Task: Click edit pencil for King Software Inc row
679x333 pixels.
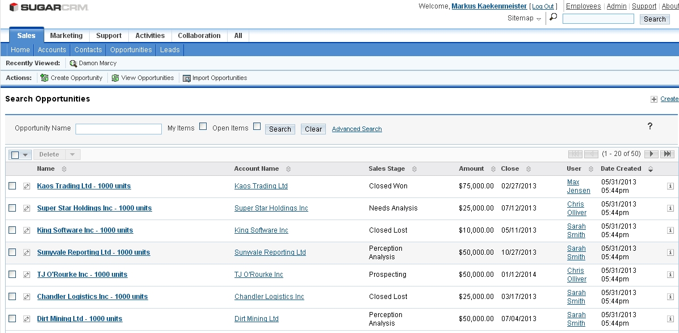Action: point(27,230)
